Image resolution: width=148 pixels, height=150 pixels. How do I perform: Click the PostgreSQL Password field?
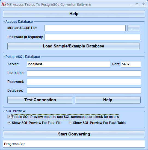84,82
